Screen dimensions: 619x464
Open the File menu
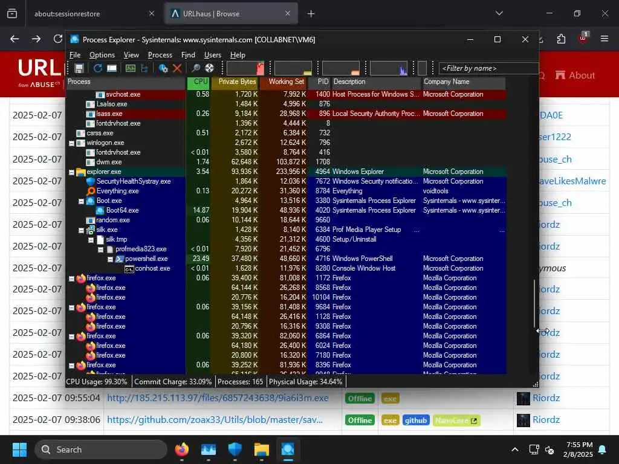pos(75,55)
